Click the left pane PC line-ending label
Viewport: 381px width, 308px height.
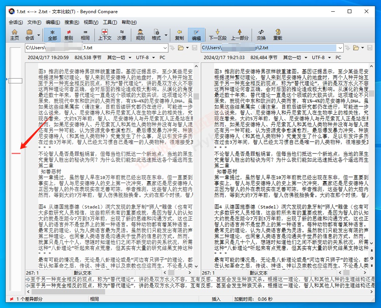162,57
